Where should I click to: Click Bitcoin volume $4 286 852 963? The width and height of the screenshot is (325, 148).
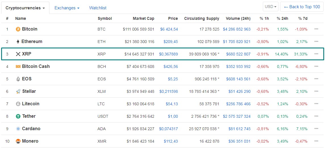[237, 29]
